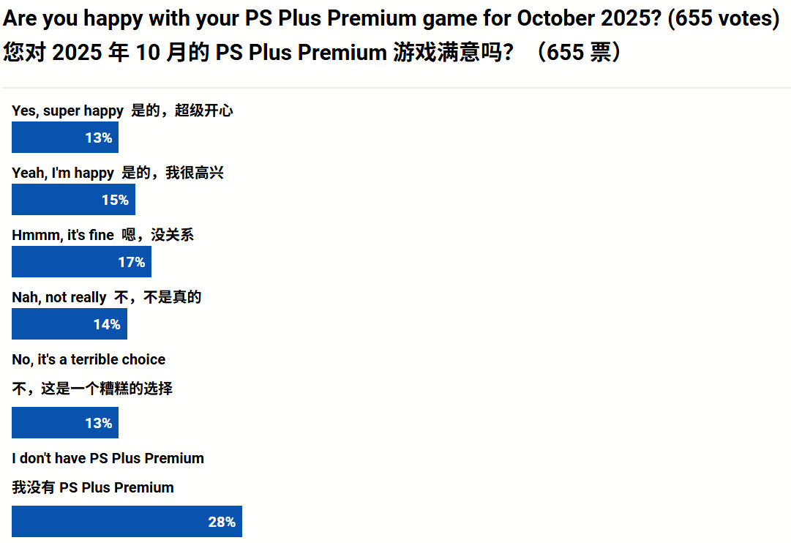
Task: Click the 14% result bar
Action: coord(70,324)
